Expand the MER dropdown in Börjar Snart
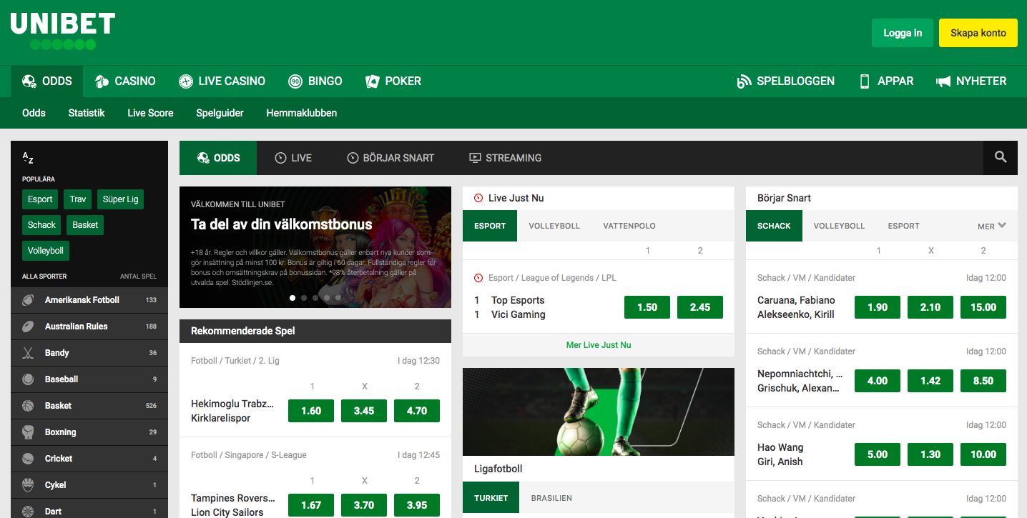The height and width of the screenshot is (518, 1027). coord(991,225)
